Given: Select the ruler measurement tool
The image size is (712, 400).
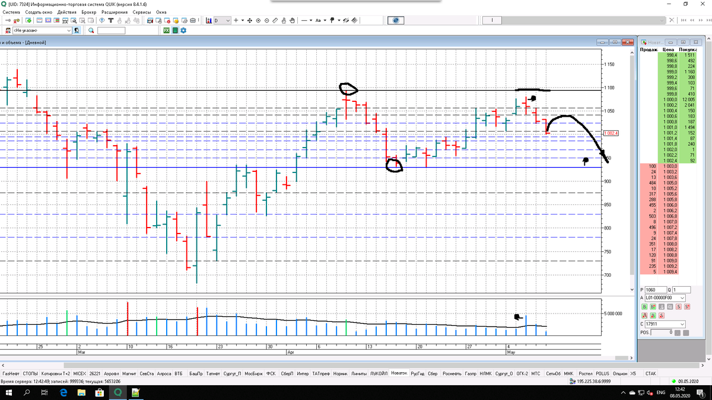Looking at the screenshot, I should (x=275, y=20).
